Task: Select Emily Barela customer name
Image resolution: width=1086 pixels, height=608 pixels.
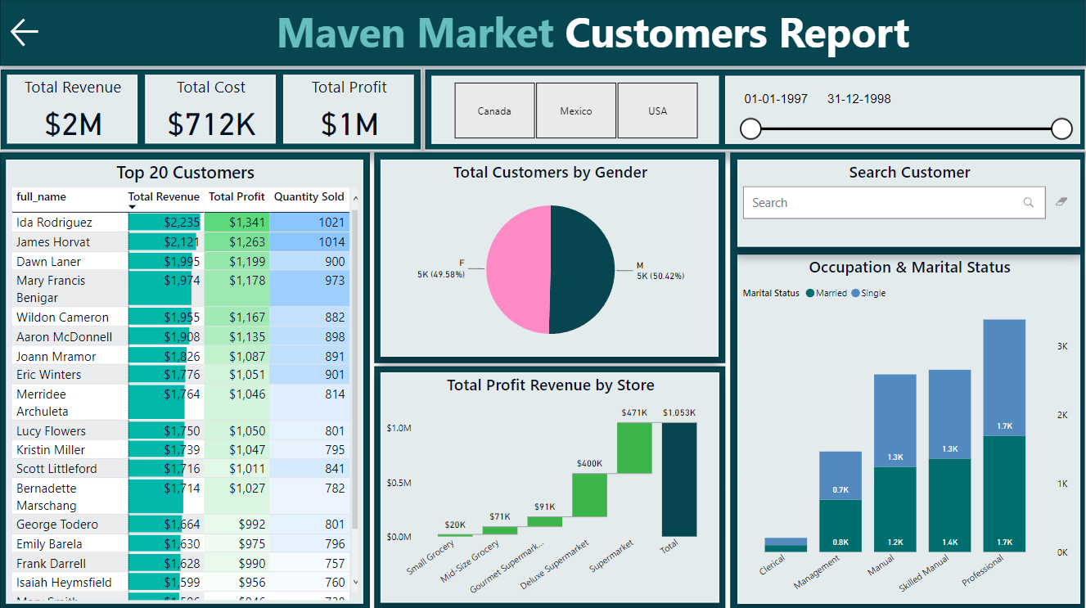Action: pyautogui.click(x=49, y=544)
